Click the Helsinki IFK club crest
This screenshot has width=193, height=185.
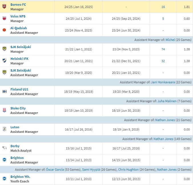pyautogui.click(x=4, y=61)
